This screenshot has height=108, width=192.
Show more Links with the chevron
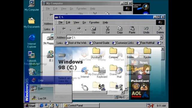pyautogui.click(x=163, y=43)
